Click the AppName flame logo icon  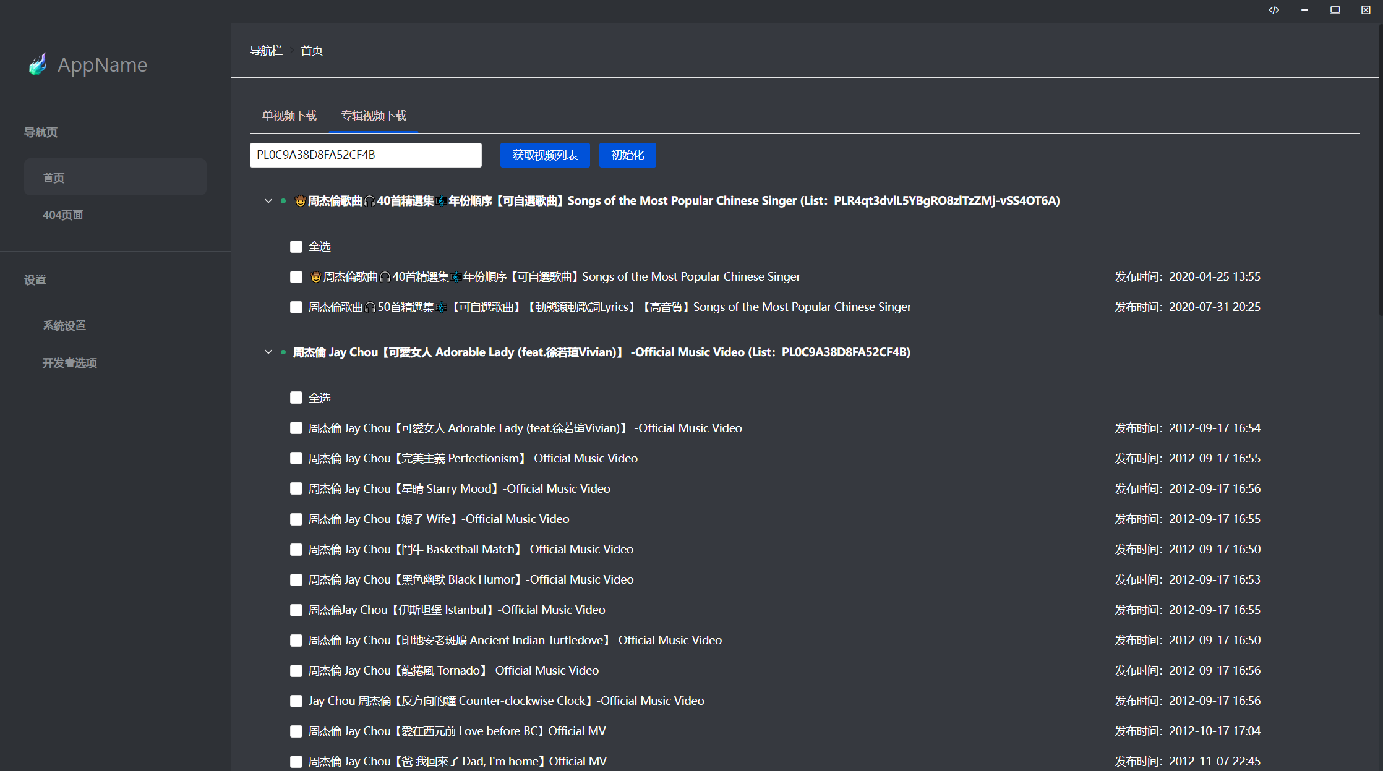(38, 64)
